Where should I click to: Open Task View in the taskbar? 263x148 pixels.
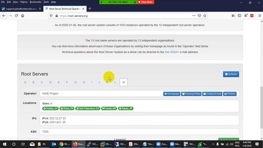(23, 144)
